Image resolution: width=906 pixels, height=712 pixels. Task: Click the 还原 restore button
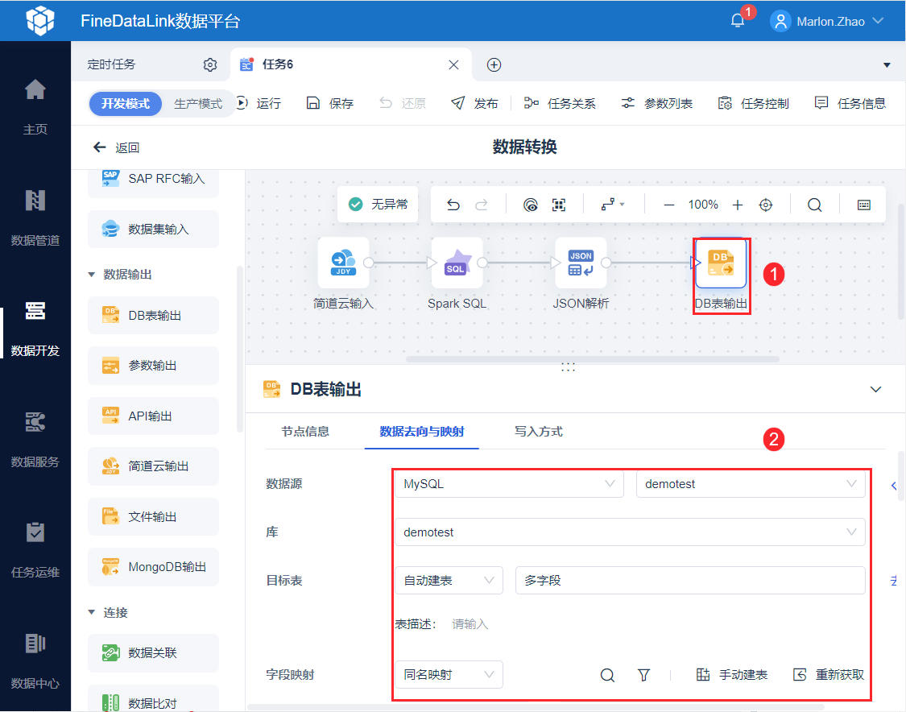[x=402, y=103]
